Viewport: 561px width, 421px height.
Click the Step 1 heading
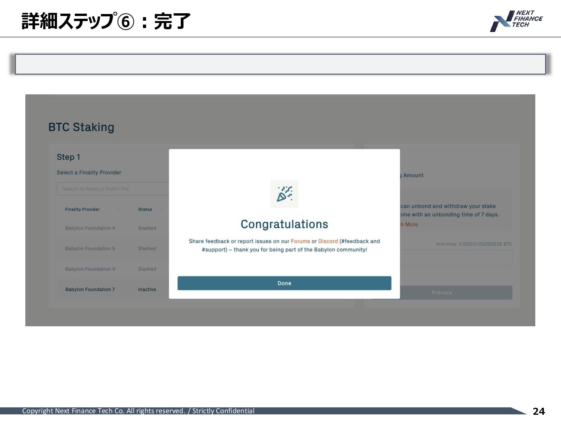(x=68, y=157)
